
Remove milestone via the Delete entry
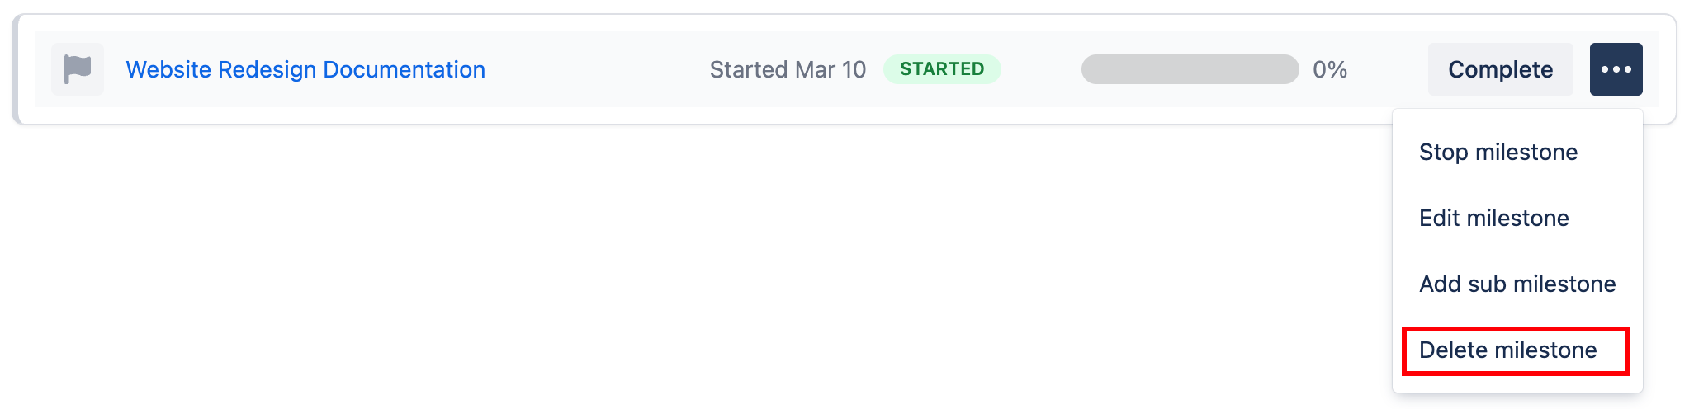1507,350
